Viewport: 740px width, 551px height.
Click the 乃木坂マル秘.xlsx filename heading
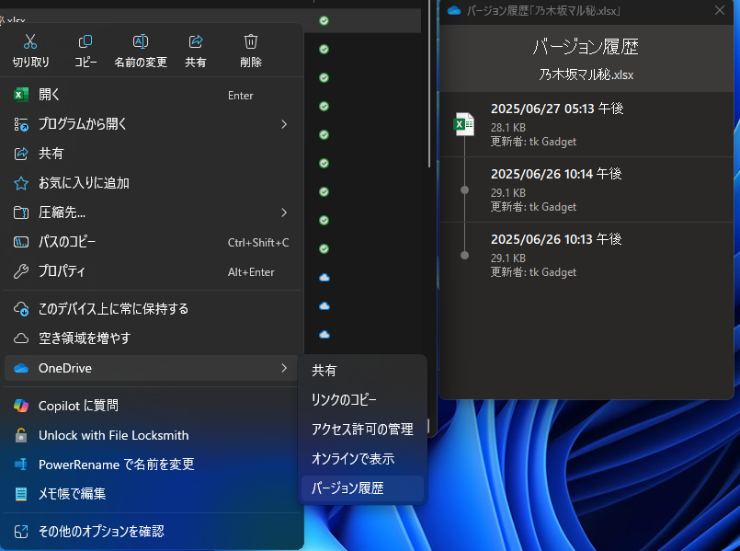586,75
